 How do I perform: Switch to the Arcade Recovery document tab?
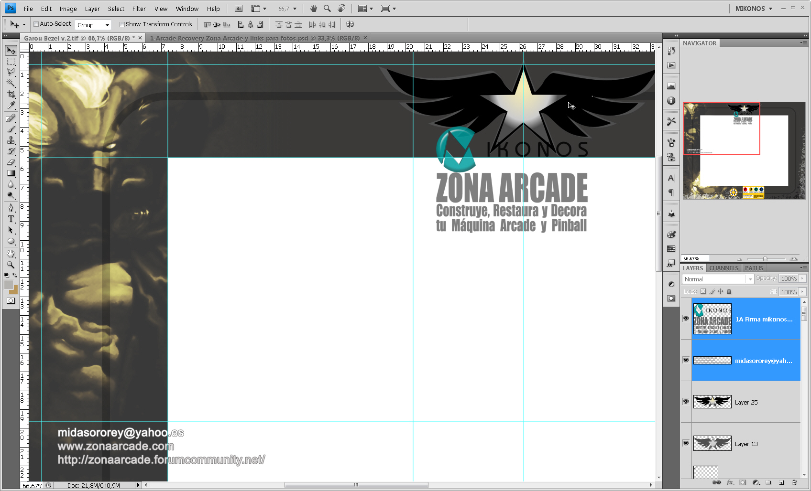tap(254, 38)
